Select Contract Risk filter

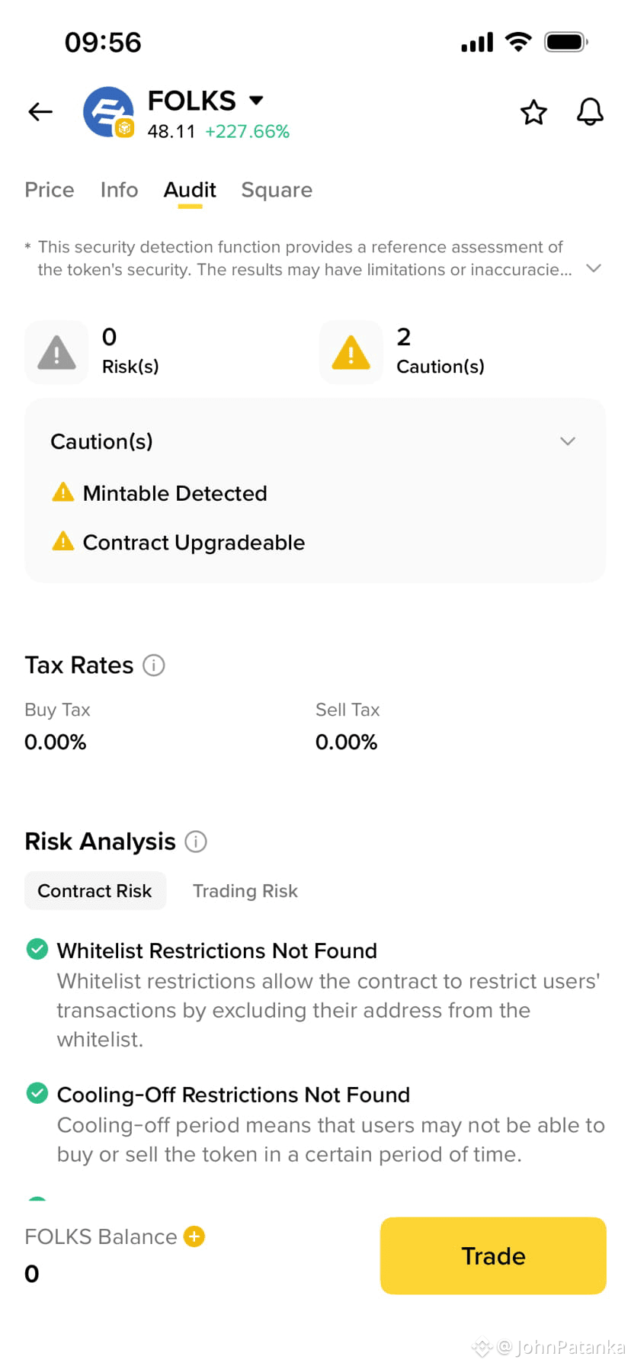pos(95,890)
